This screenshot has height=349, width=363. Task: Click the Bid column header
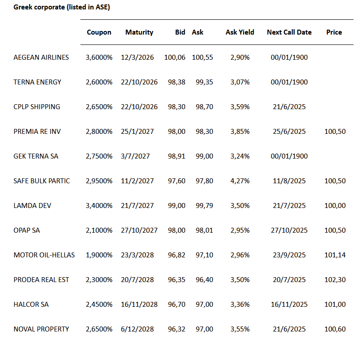click(x=180, y=32)
